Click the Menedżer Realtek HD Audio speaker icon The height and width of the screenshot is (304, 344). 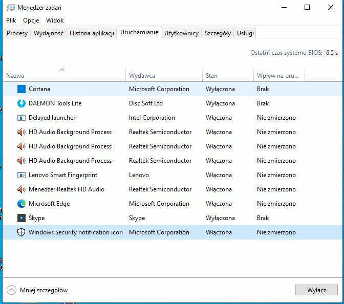[x=21, y=189]
